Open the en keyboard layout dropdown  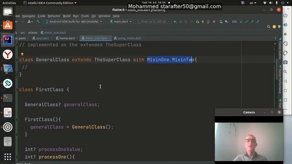point(253,3)
